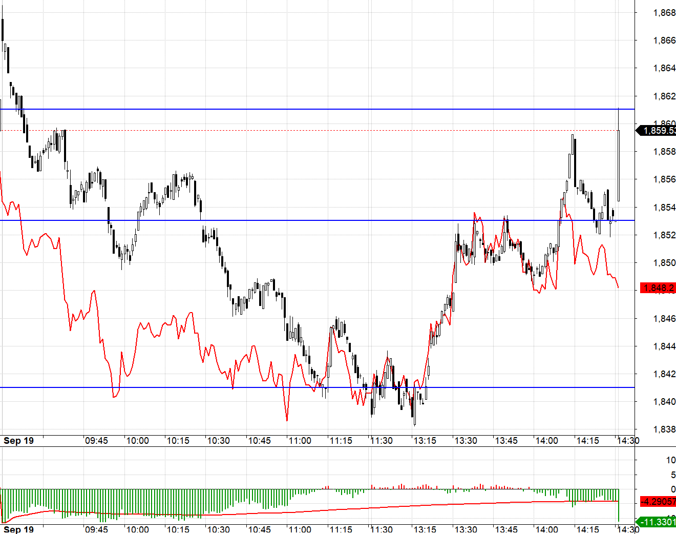Click the green -11.3301 indicator value tag

[x=656, y=522]
